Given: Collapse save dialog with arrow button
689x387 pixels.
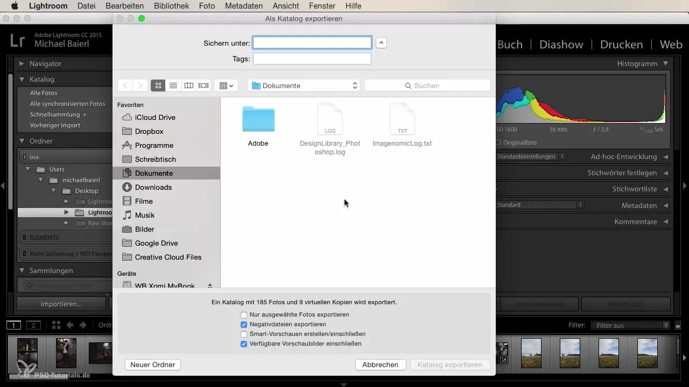Looking at the screenshot, I should point(381,43).
